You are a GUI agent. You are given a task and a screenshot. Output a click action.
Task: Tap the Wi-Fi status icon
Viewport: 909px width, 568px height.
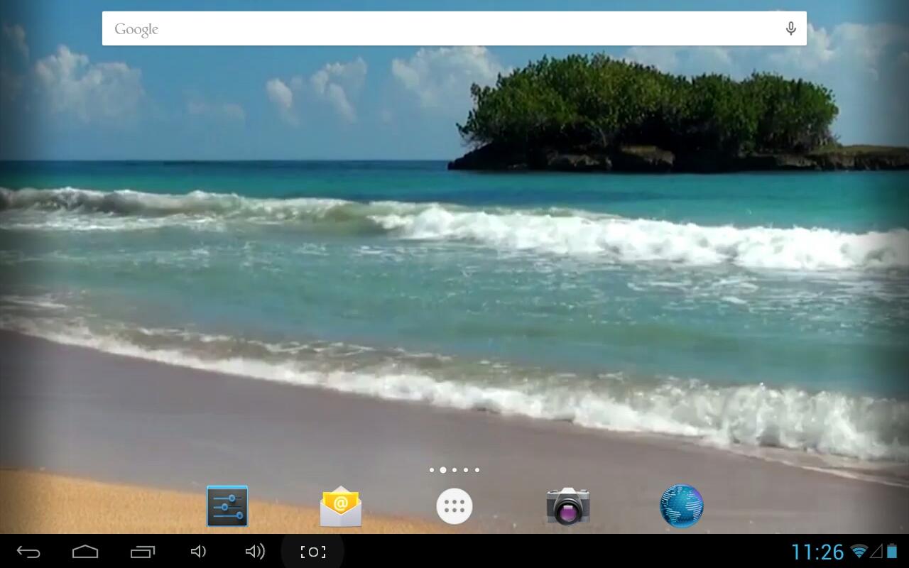(x=859, y=551)
